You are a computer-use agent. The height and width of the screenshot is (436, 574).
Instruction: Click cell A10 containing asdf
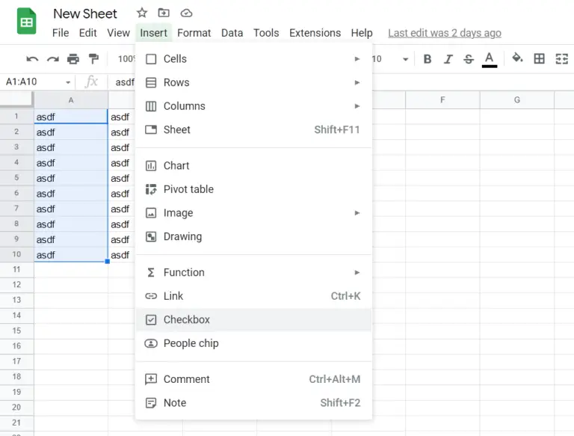(71, 254)
